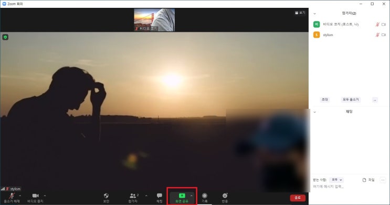Maximize the Zoom 회의 window
The image size is (390, 205).
coord(372,4)
